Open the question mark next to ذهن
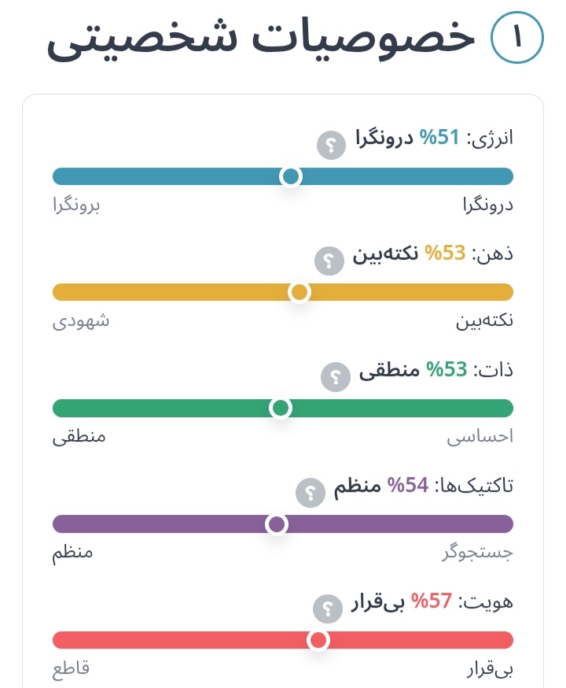Image resolution: width=566 pixels, height=688 pixels. click(329, 261)
